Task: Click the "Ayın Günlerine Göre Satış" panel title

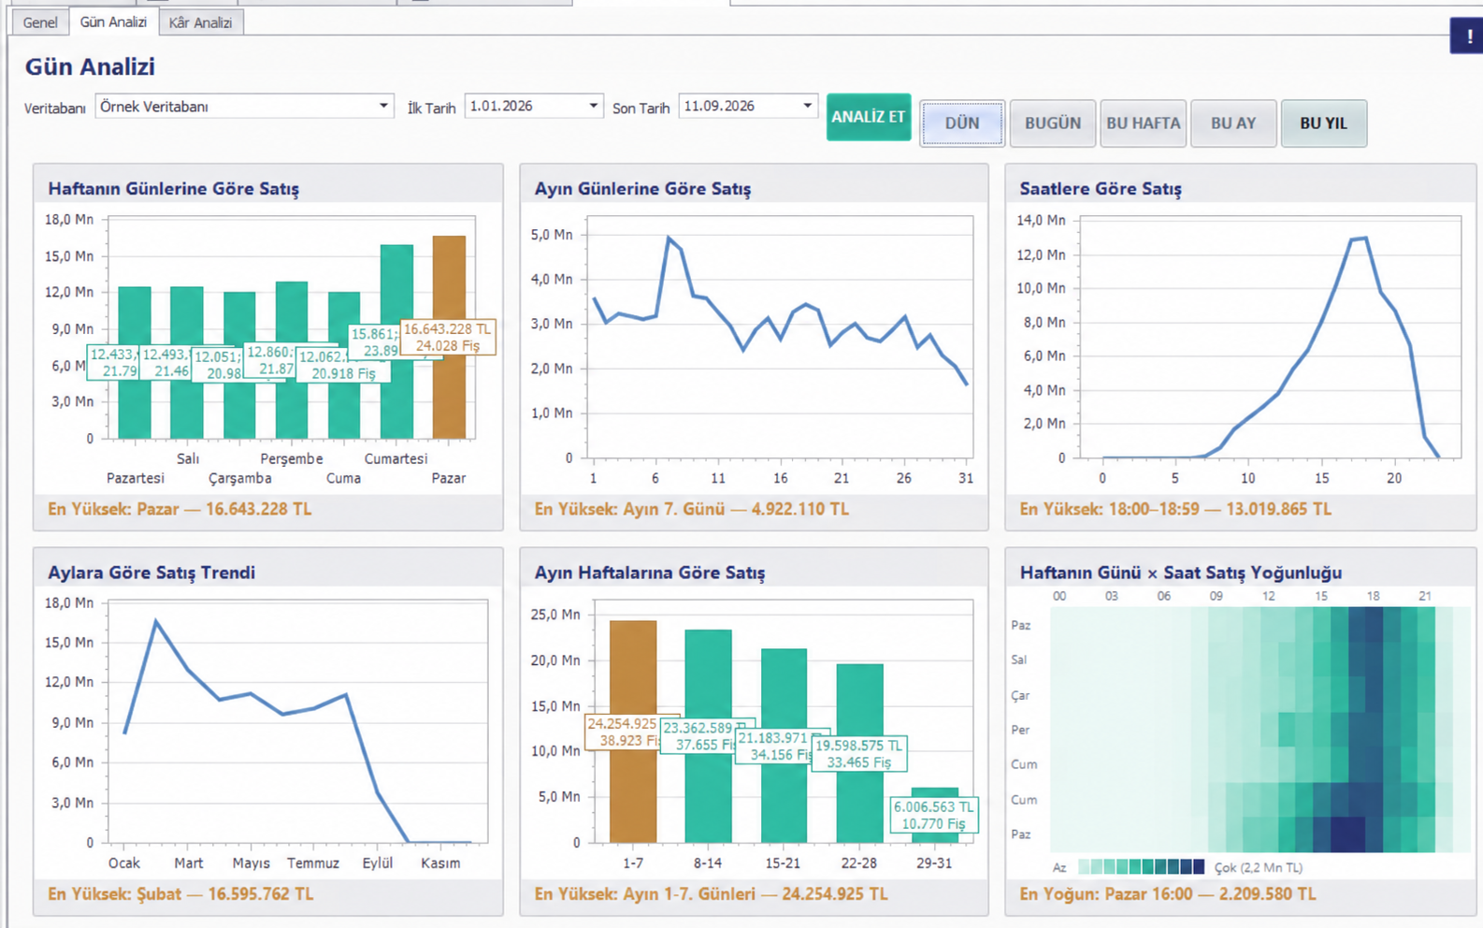Action: [642, 189]
